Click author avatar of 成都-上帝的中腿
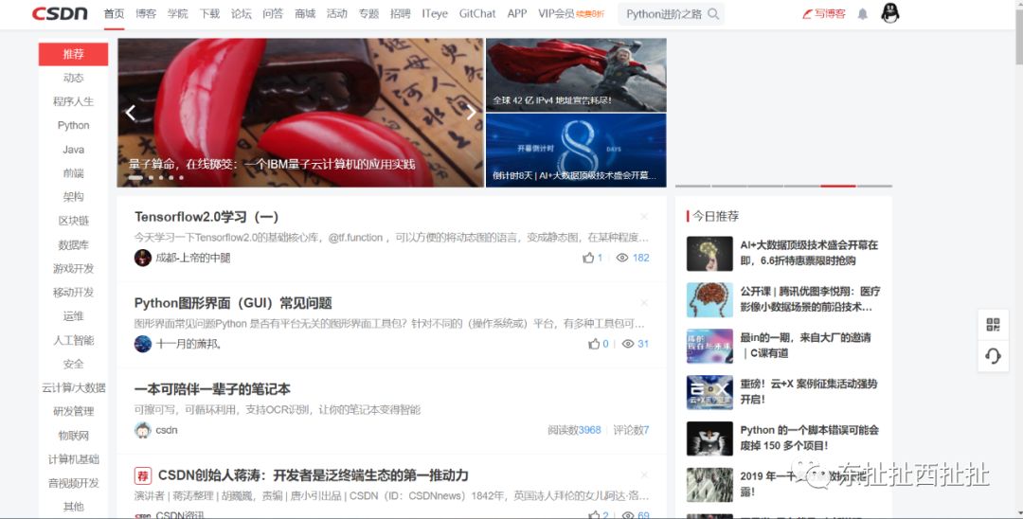This screenshot has width=1023, height=519. (143, 258)
